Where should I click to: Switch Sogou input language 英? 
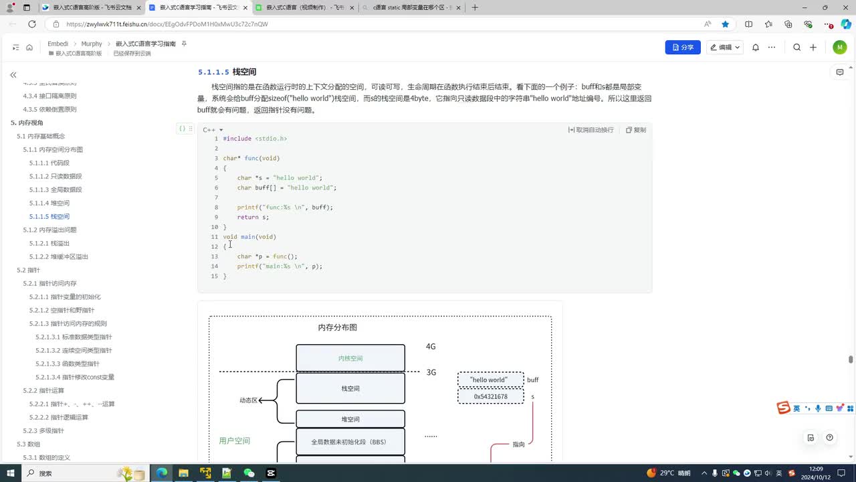tap(796, 408)
